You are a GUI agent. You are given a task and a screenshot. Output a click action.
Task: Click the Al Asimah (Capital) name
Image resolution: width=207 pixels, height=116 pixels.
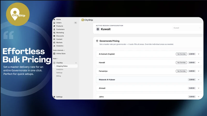coord(107,54)
